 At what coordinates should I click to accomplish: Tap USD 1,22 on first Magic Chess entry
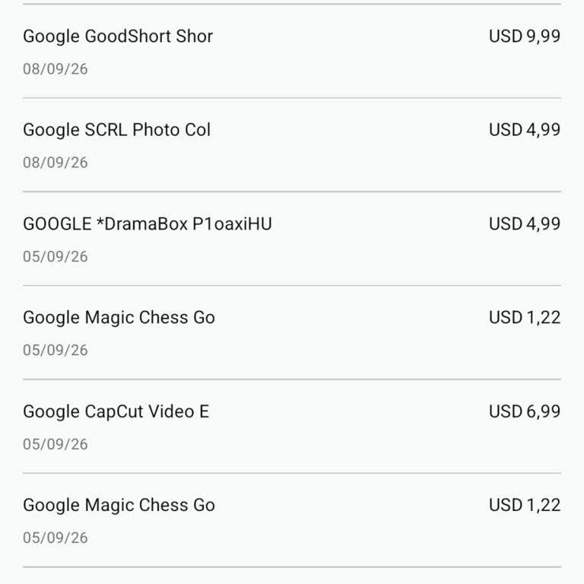tap(525, 318)
